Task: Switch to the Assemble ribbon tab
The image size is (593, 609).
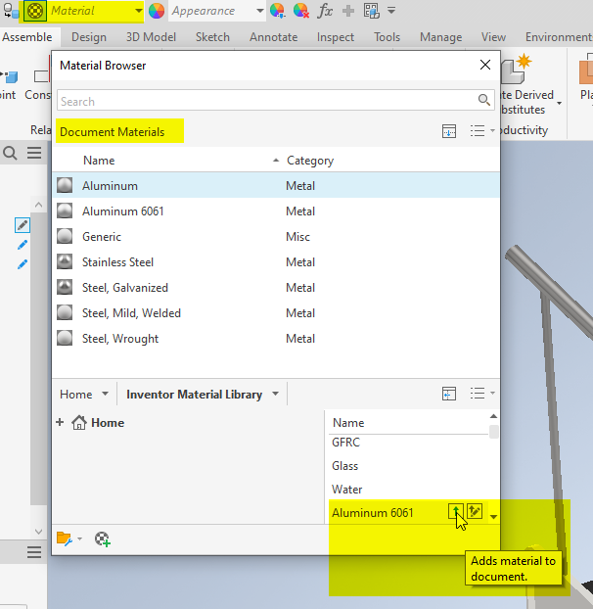Action: click(27, 37)
